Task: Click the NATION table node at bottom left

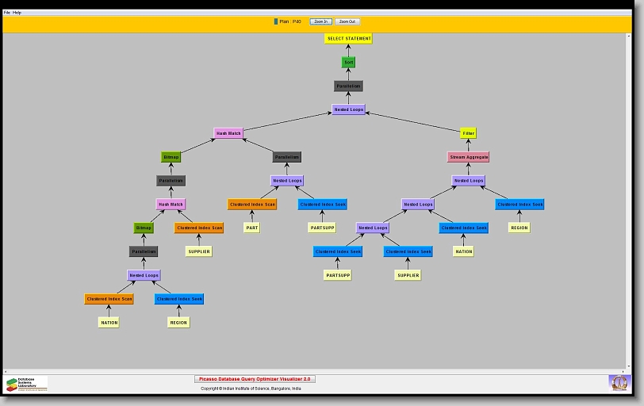Action: pos(109,323)
